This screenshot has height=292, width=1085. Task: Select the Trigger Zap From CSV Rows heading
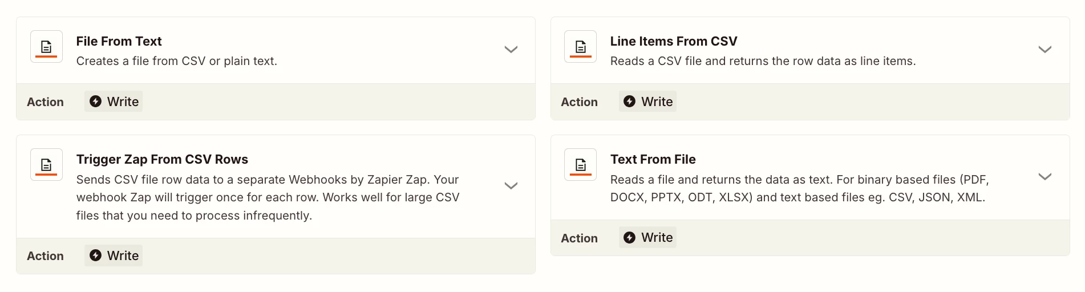(162, 159)
